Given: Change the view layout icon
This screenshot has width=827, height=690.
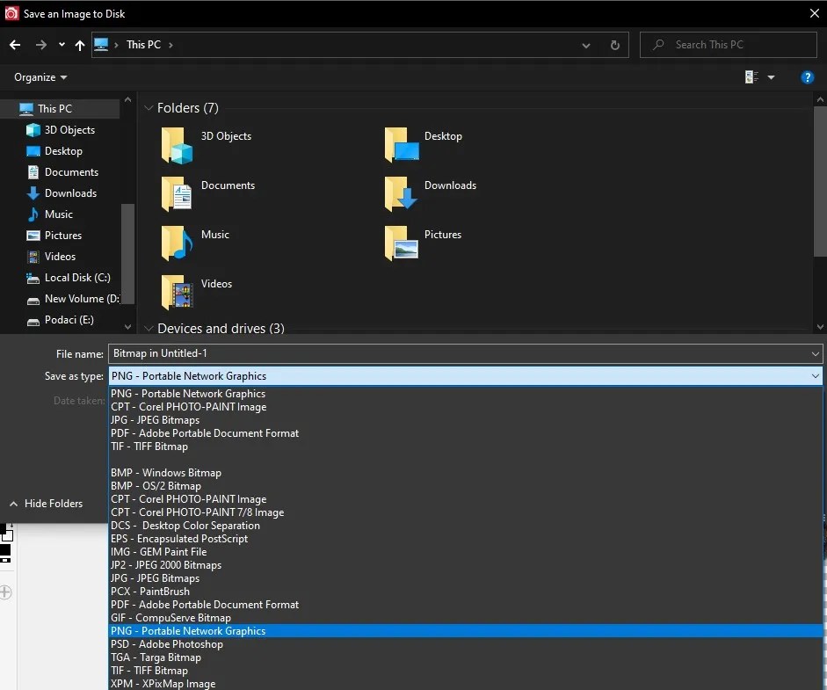Looking at the screenshot, I should point(751,77).
